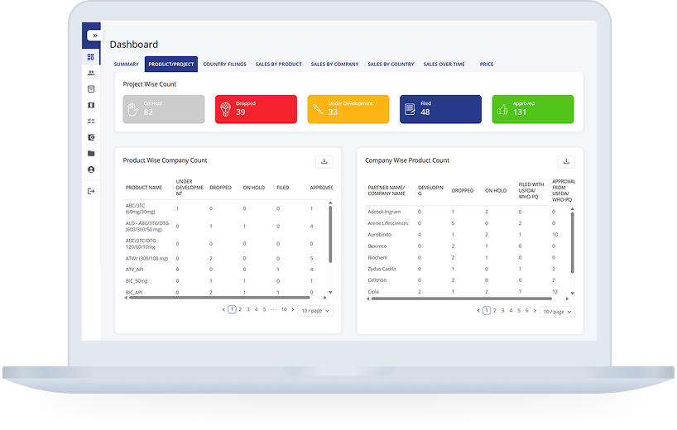
Task: Open page-size dropdown under Product Wise table
Action: click(x=315, y=311)
